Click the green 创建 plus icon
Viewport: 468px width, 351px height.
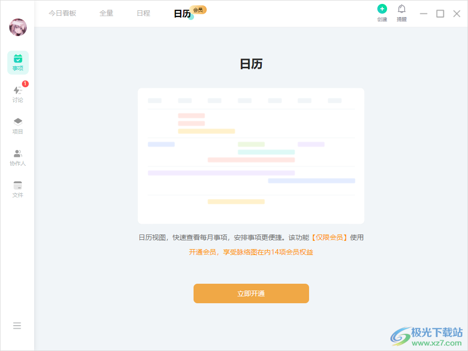pos(382,8)
